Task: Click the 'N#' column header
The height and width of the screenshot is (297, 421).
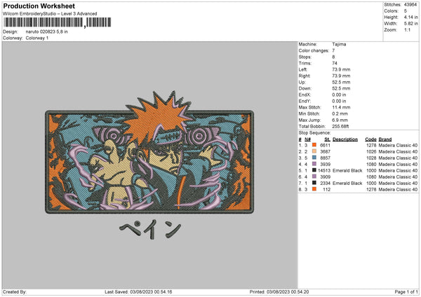Action: click(308, 139)
